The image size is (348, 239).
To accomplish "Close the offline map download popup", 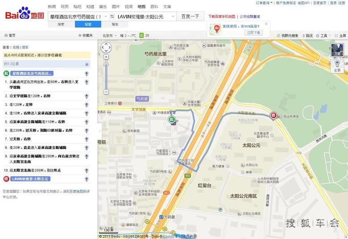I will point(266,24).
